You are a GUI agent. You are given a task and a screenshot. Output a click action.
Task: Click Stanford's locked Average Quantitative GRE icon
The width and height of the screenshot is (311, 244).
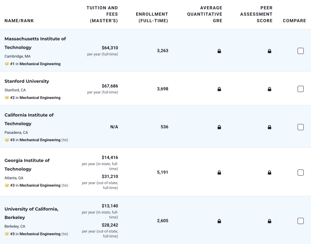coord(219,89)
